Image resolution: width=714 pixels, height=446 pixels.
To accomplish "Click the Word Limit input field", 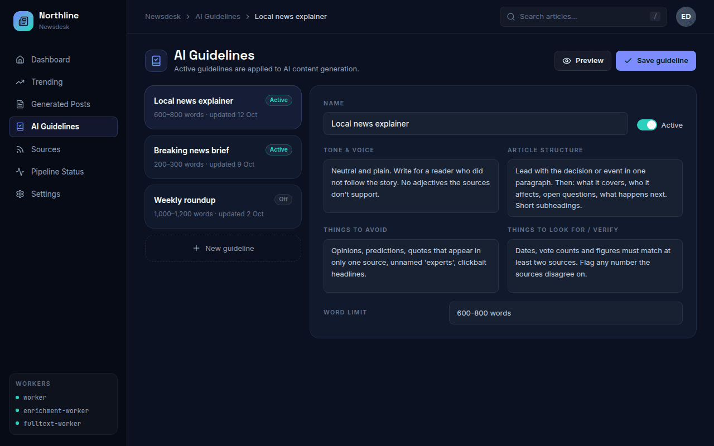I will pyautogui.click(x=566, y=313).
